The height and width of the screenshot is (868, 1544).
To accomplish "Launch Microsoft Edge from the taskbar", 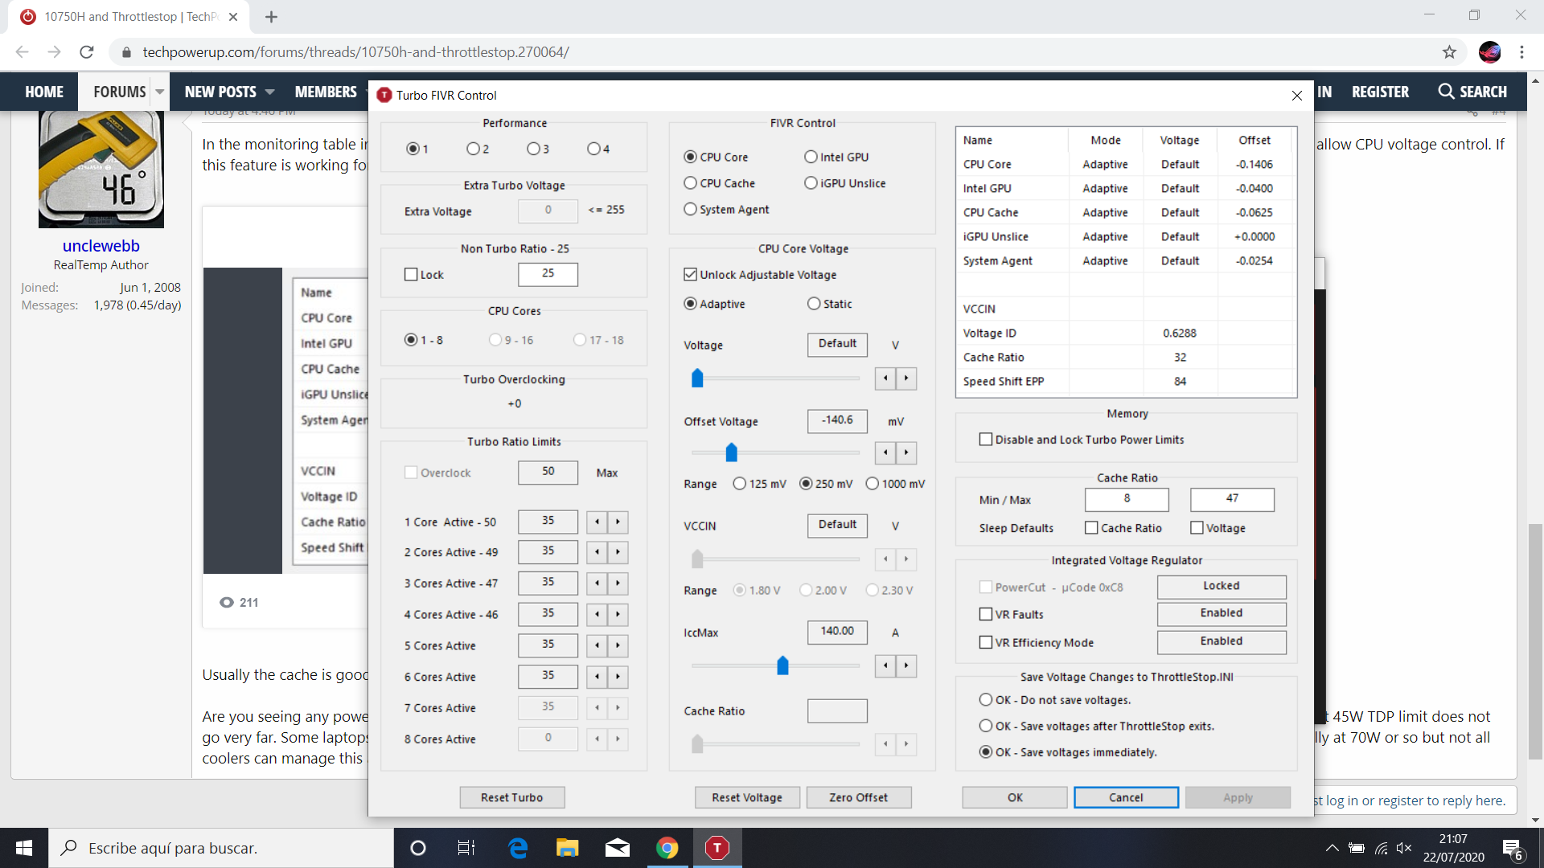I will click(x=518, y=848).
